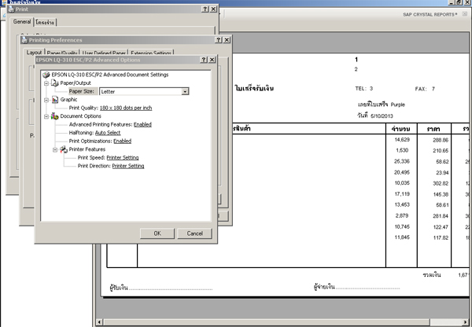Screen dimensions: 472x327
Task: Change Print Speed Printer Setting value
Action: pyautogui.click(x=123, y=158)
